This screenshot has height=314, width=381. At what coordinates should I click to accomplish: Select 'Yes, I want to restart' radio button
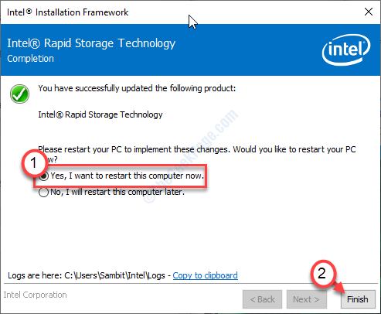click(x=44, y=176)
